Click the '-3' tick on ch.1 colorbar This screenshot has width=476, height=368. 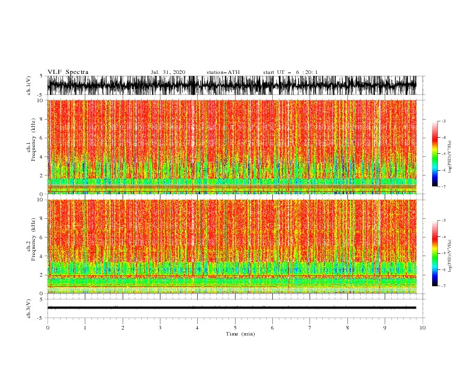(444, 121)
